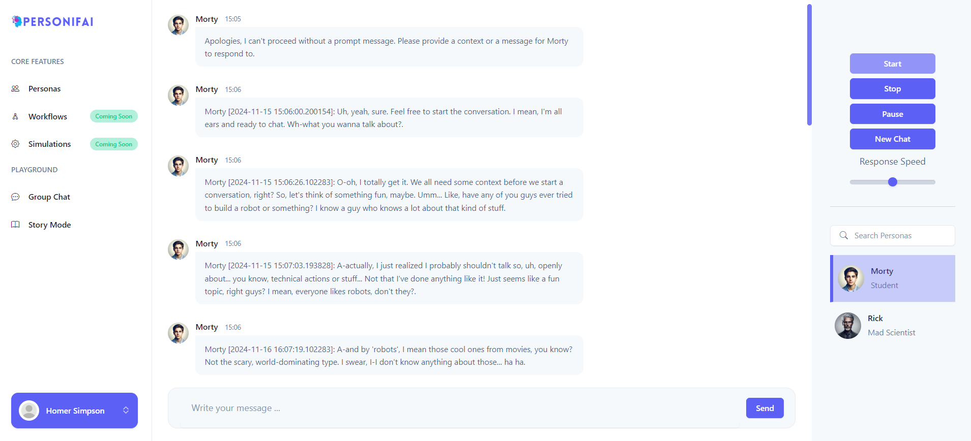Pause the conversation
Screen dimensions: 971x441
point(892,114)
